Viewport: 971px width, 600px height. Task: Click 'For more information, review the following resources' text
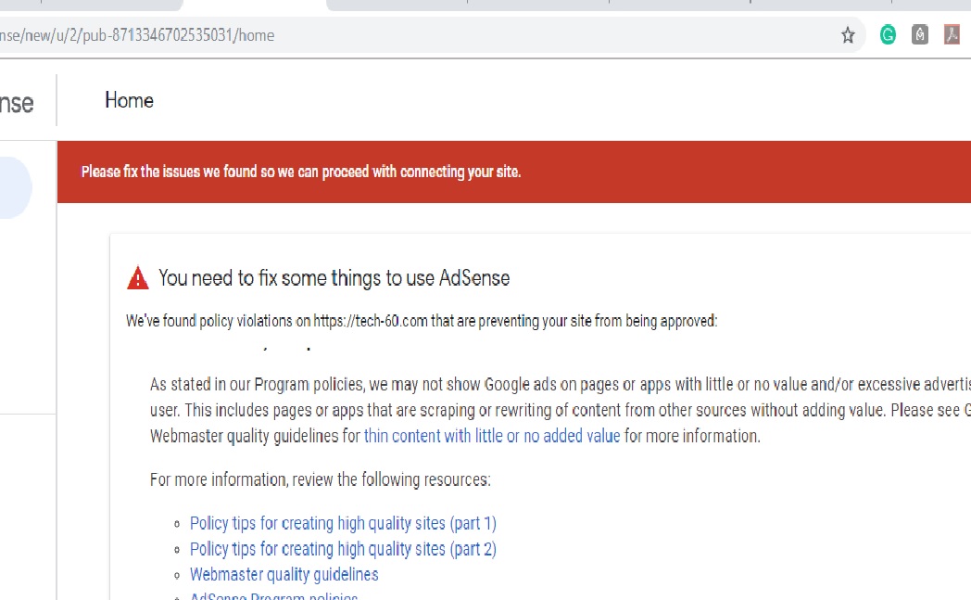320,480
